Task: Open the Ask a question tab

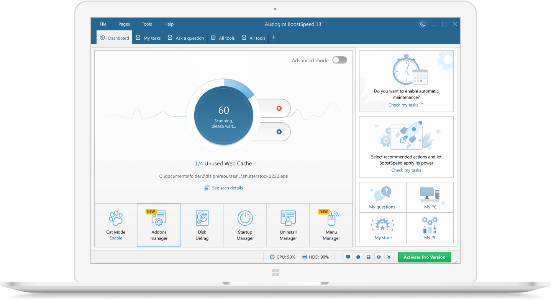Action: [186, 38]
